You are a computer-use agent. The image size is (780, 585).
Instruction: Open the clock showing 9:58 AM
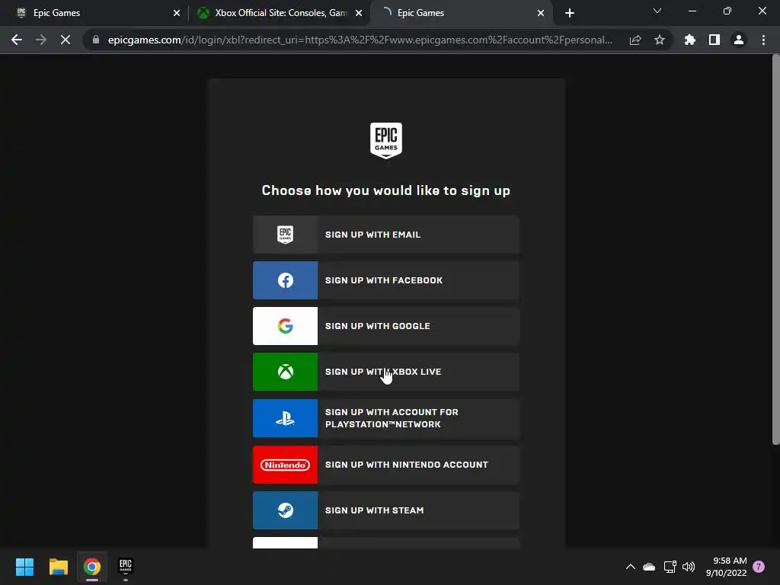[x=726, y=567]
